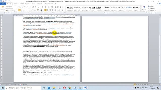161x90 pixels.
Task: Click the Shading paint bucket icon
Action: point(59,10)
